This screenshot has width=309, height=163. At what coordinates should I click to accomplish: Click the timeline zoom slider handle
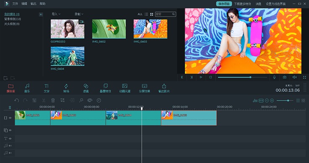[288, 101]
